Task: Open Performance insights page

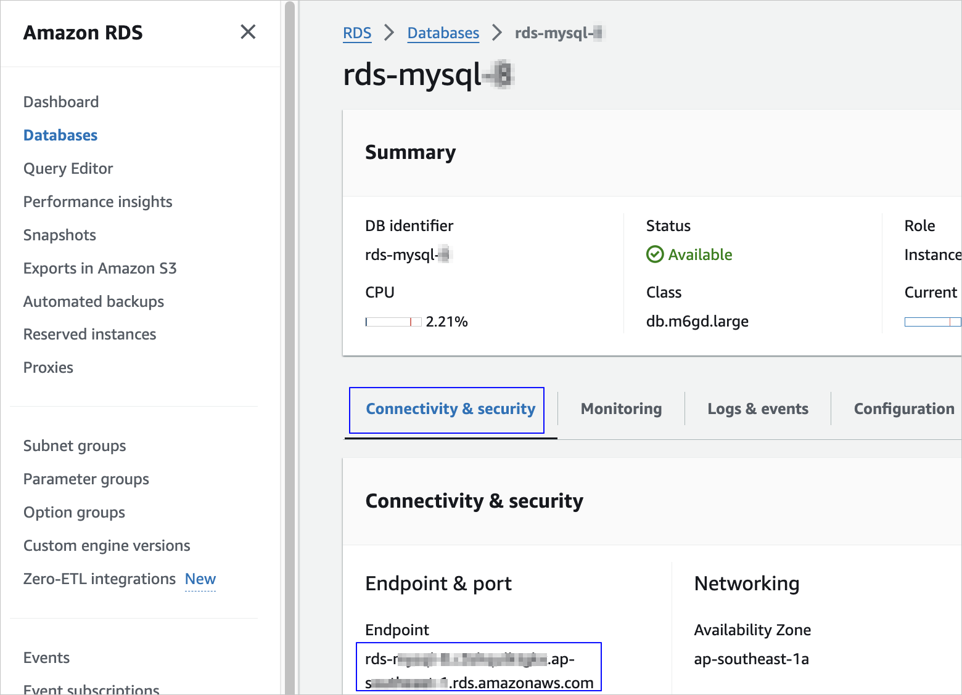Action: click(x=98, y=201)
